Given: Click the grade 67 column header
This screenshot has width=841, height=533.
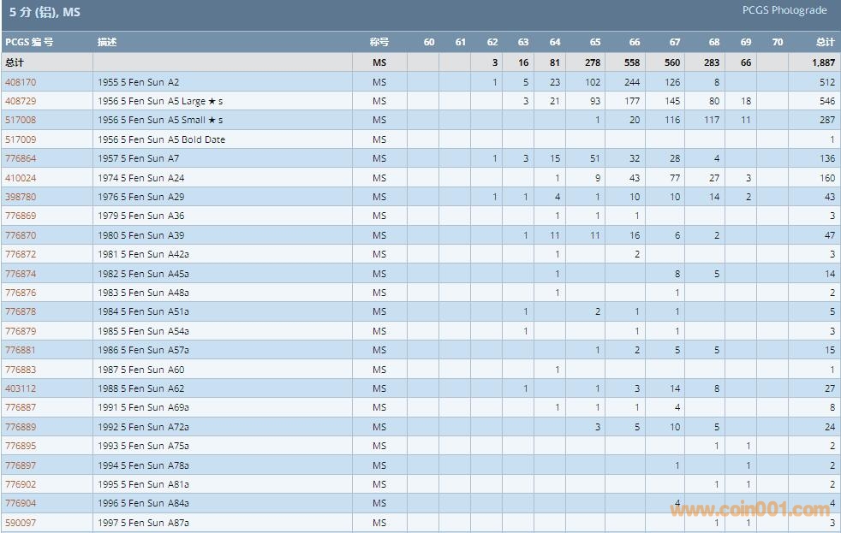Looking at the screenshot, I should (x=675, y=42).
